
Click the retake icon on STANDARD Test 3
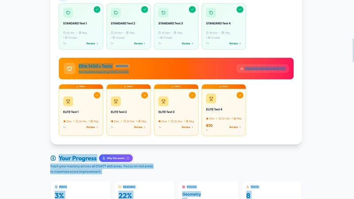click(x=163, y=13)
